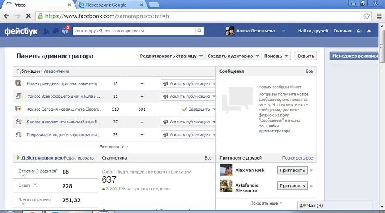Screen dimensions: 385x213
Task: Click post icon for 'Как же я люблю' row
Action: (x=19, y=121)
